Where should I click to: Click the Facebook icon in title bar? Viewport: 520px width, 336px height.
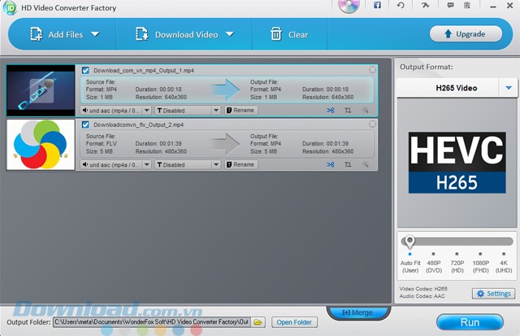point(377,6)
